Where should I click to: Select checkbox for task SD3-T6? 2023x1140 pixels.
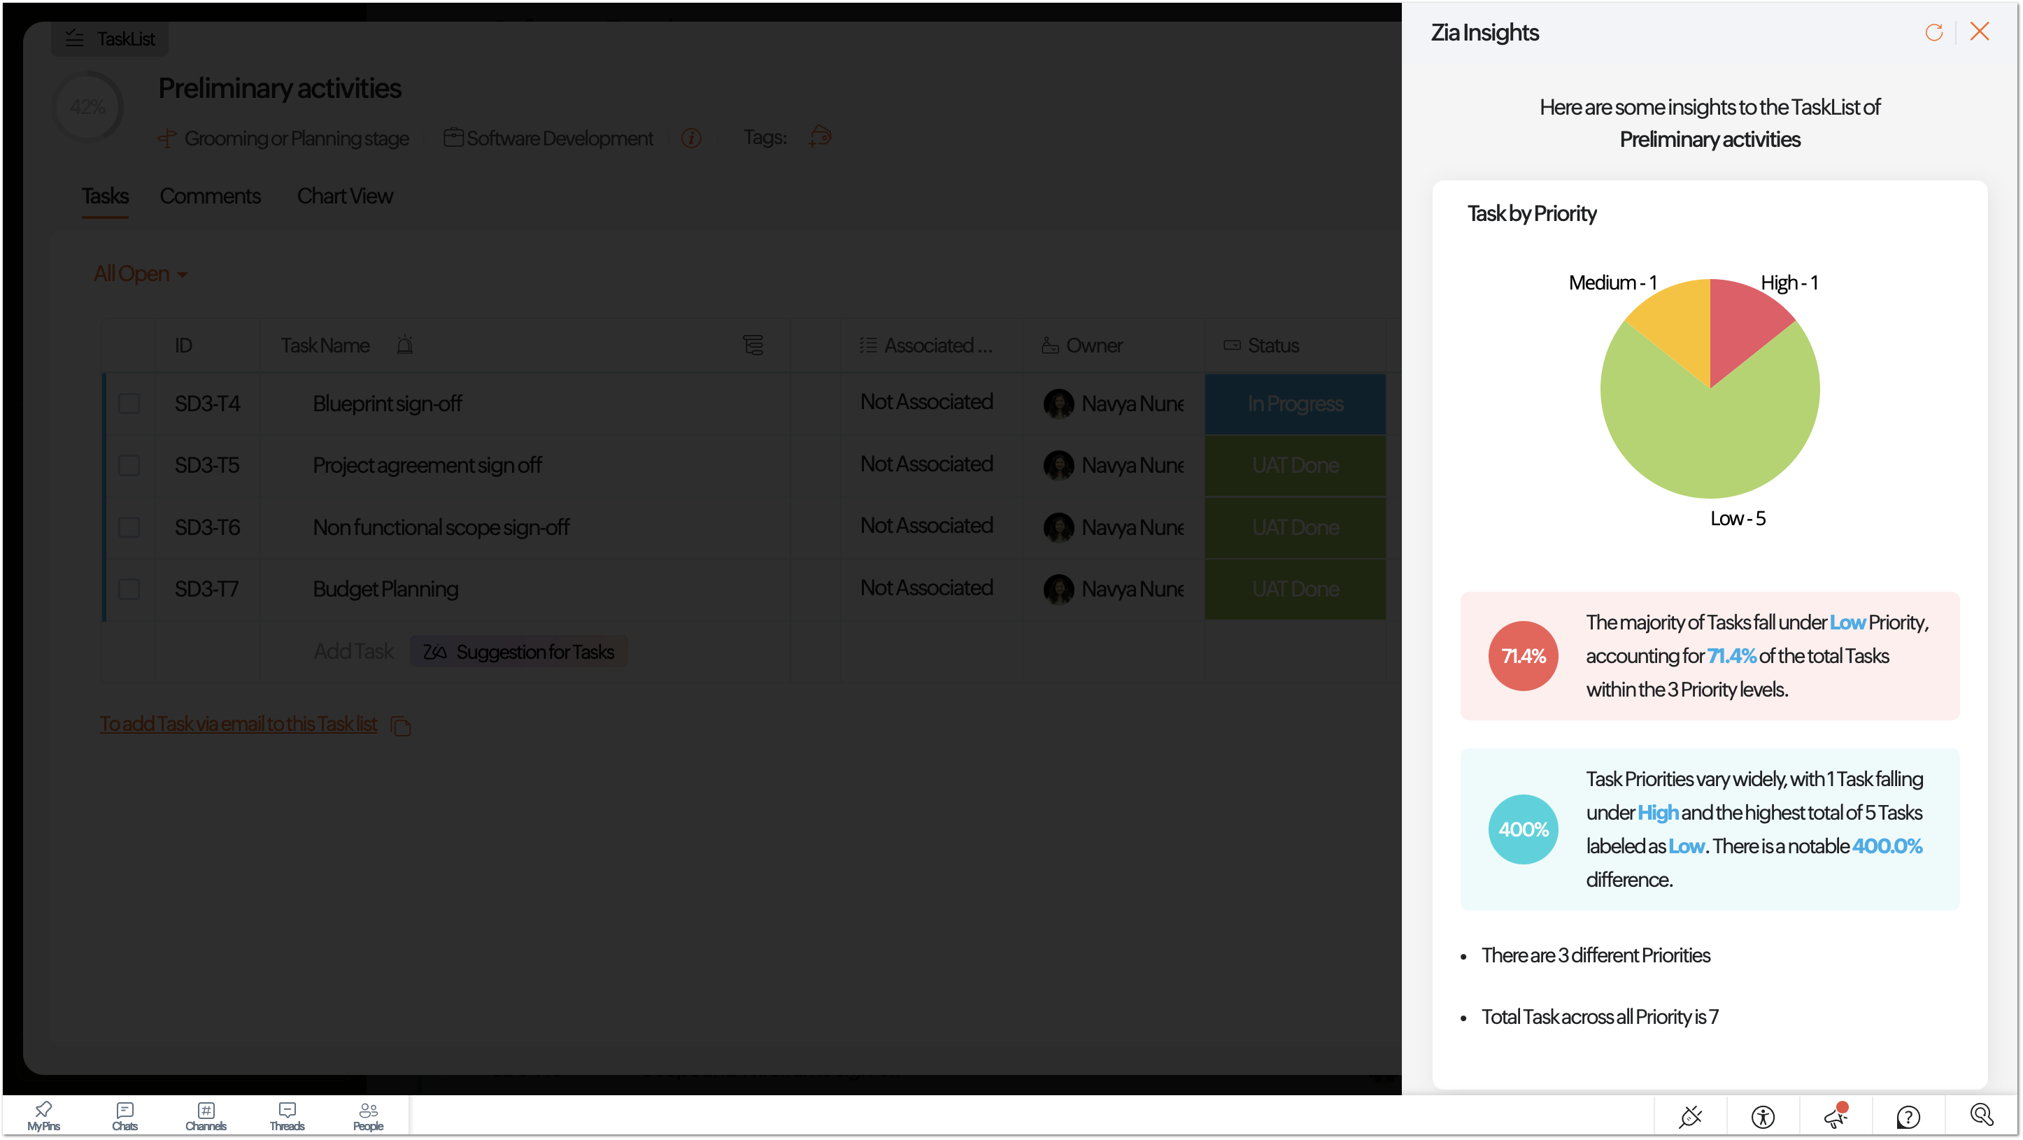click(x=129, y=527)
